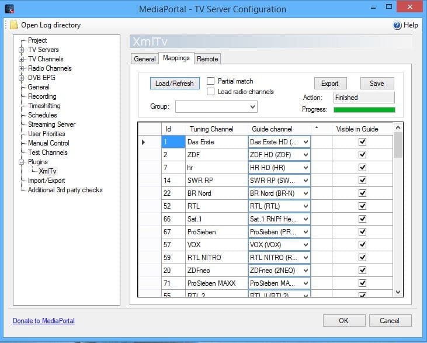This screenshot has width=427, height=343.
Task: Enable Load radio channels checkbox
Action: click(211, 92)
